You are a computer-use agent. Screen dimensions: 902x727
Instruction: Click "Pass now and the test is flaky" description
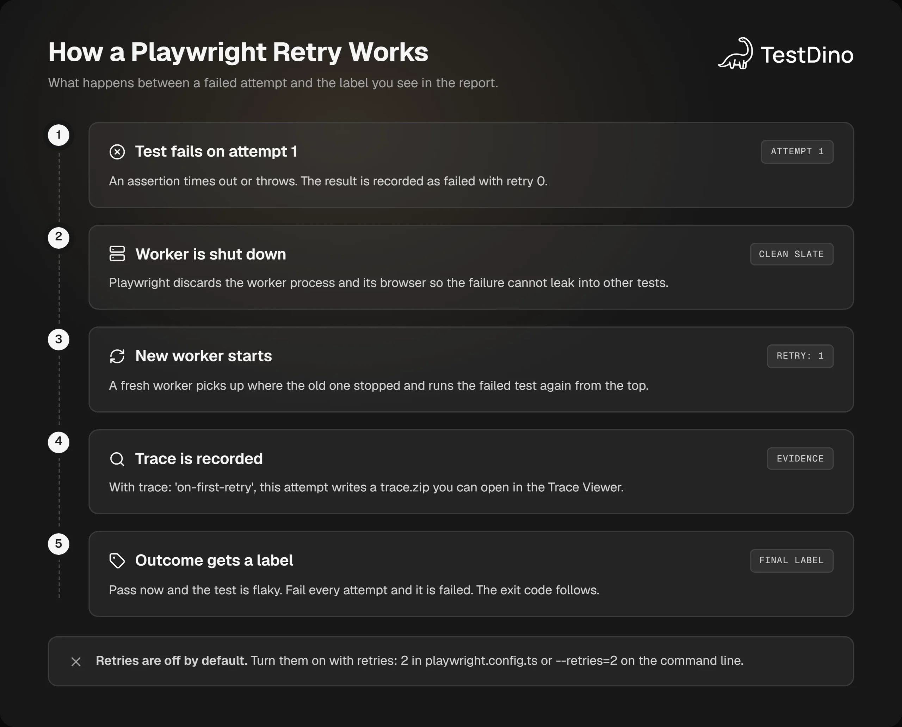(354, 590)
